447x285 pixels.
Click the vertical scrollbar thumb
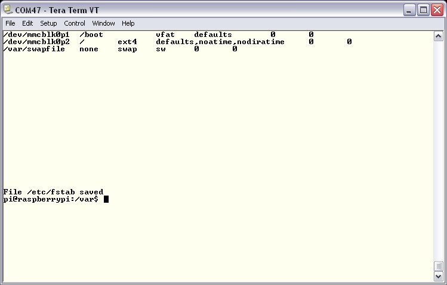click(438, 266)
